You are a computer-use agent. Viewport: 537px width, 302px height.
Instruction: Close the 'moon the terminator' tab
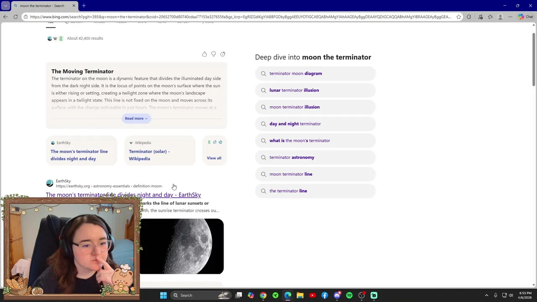point(74,5)
